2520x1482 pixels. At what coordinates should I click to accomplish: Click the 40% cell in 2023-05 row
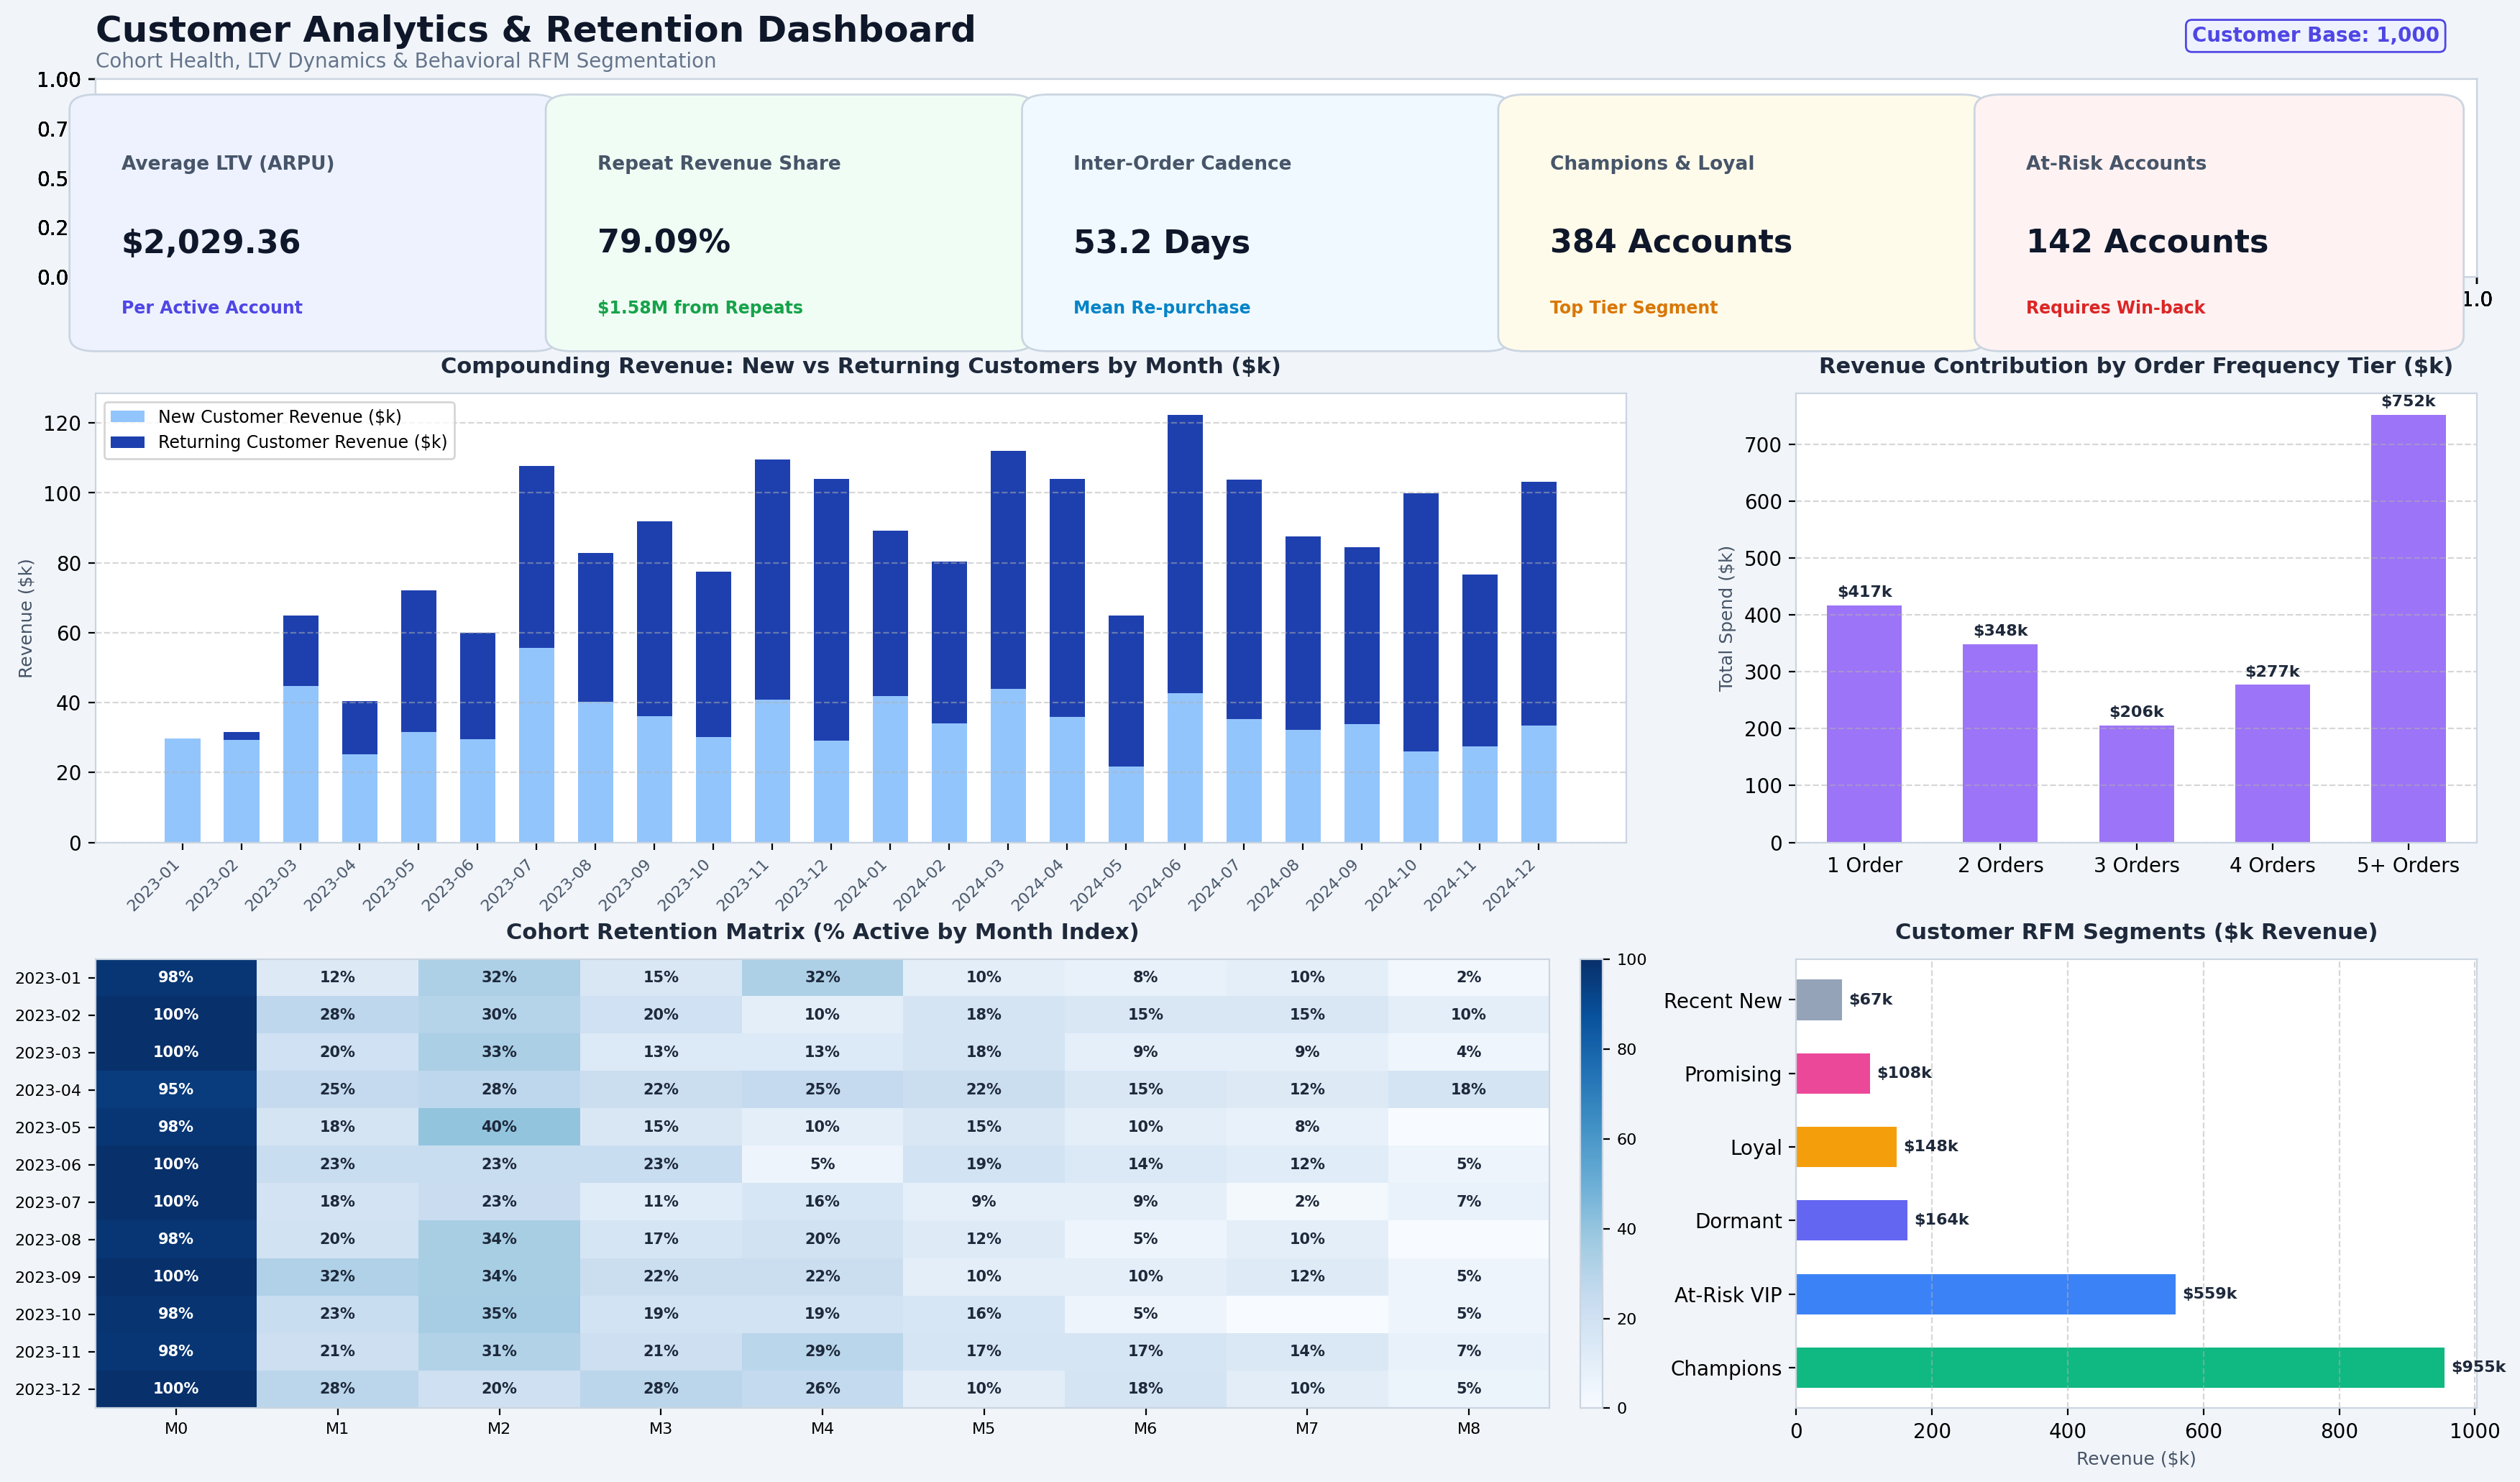tap(499, 1126)
